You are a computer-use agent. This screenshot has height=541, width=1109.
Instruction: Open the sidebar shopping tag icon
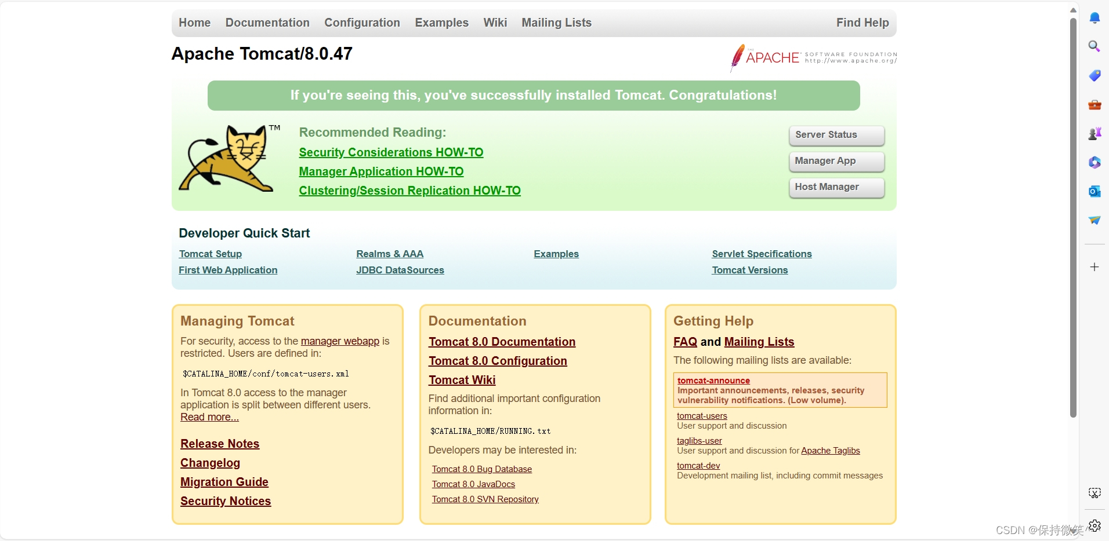click(x=1094, y=75)
